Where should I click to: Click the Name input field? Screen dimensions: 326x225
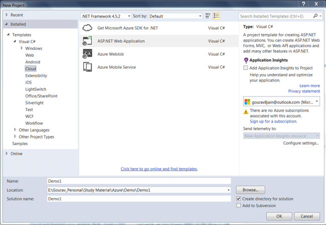point(139,181)
